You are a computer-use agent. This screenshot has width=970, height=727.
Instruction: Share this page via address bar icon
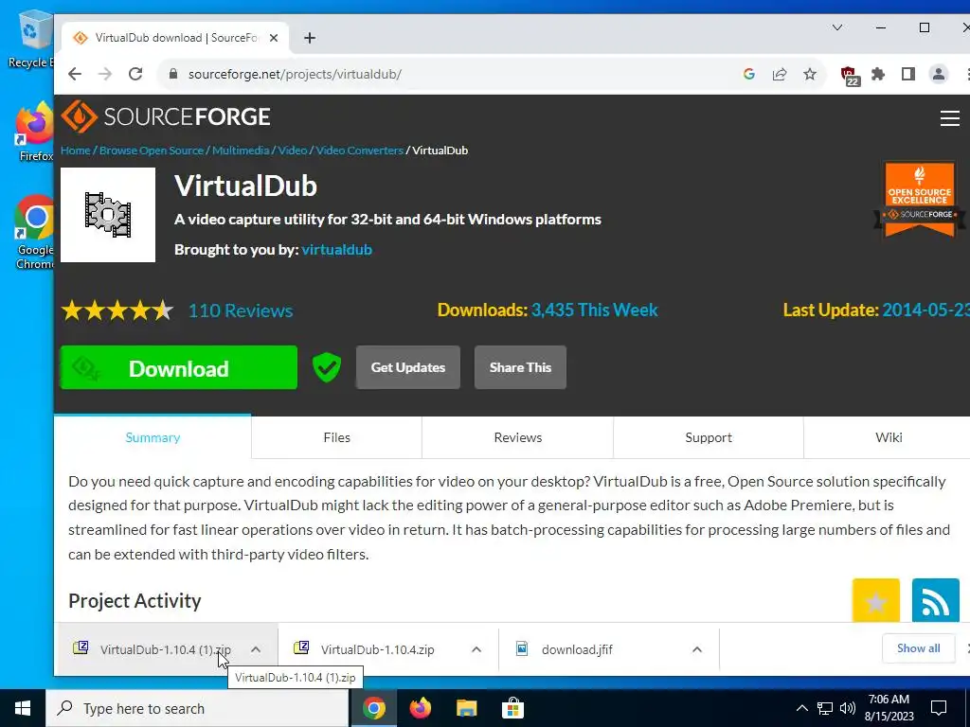click(780, 74)
